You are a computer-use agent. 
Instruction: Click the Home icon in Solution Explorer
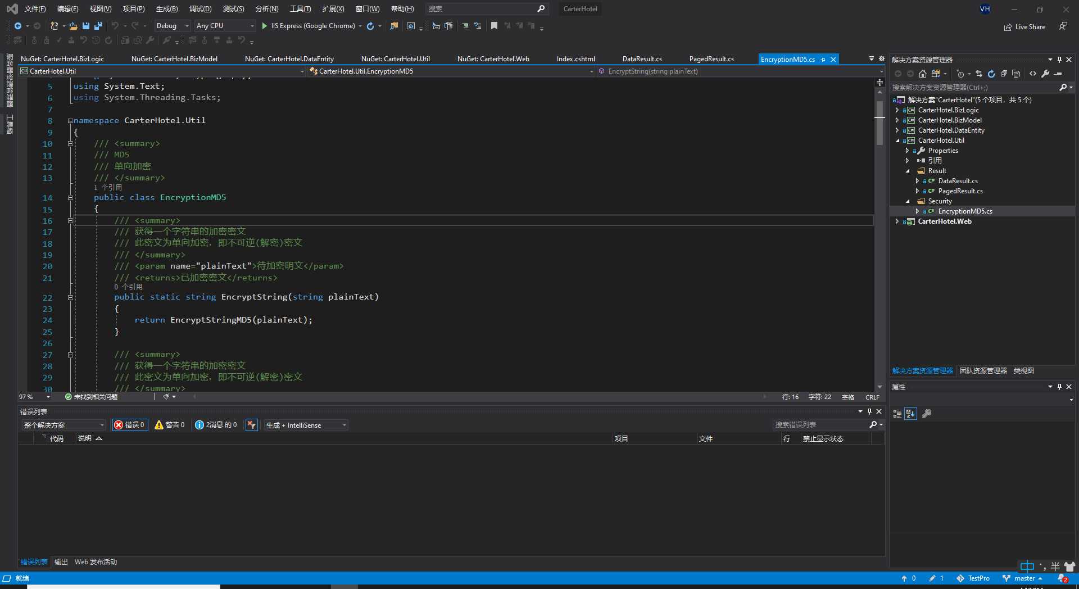[x=923, y=74]
